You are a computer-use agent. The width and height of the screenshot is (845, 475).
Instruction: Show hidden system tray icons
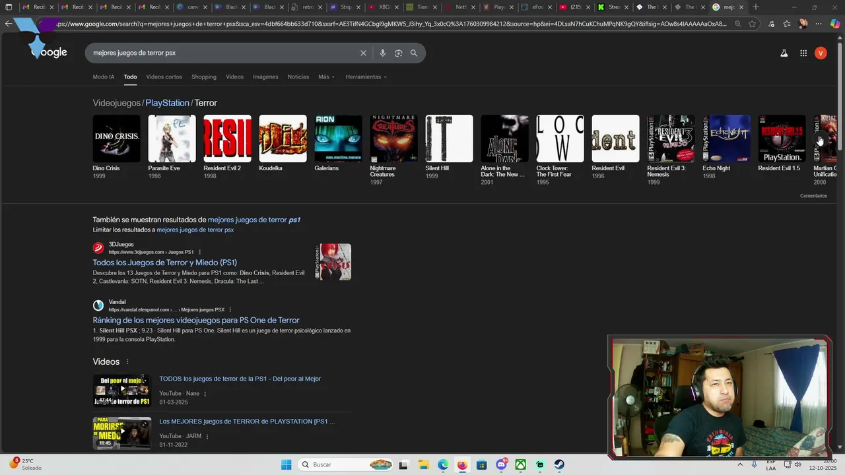pyautogui.click(x=740, y=464)
